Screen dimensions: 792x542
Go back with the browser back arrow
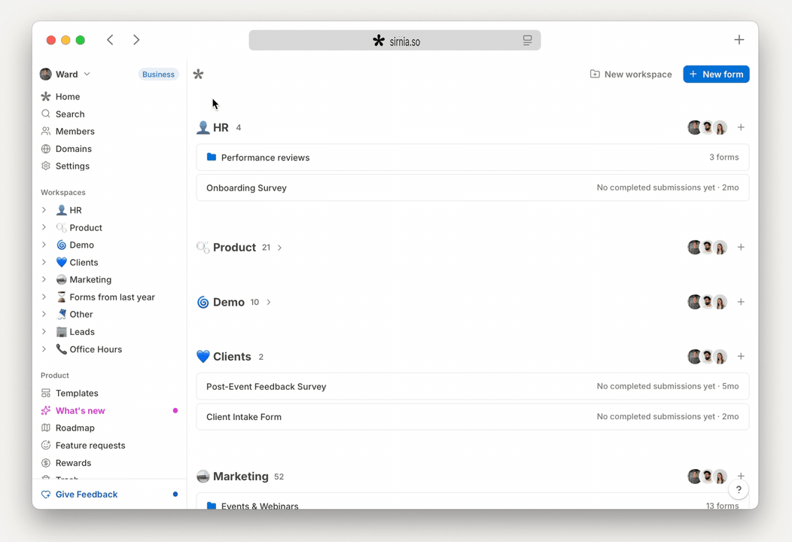(x=110, y=40)
